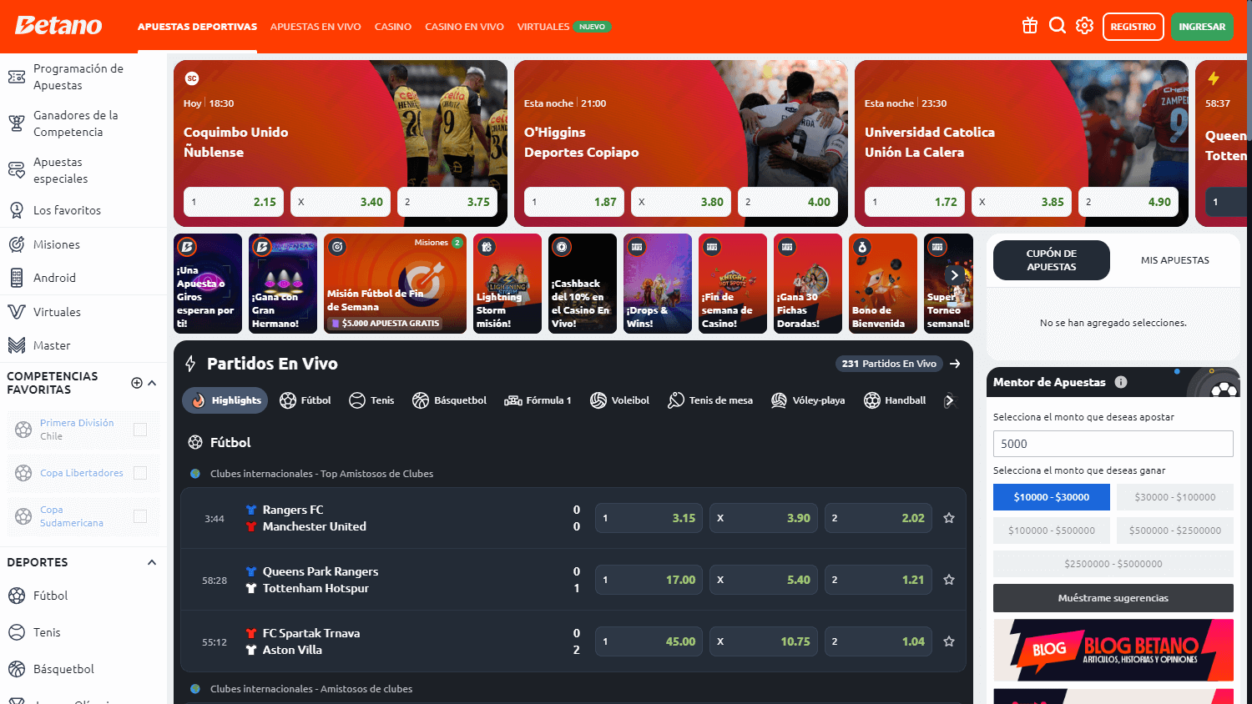Open Apuestas Deportivas menu
The width and height of the screenshot is (1252, 704).
point(197,27)
